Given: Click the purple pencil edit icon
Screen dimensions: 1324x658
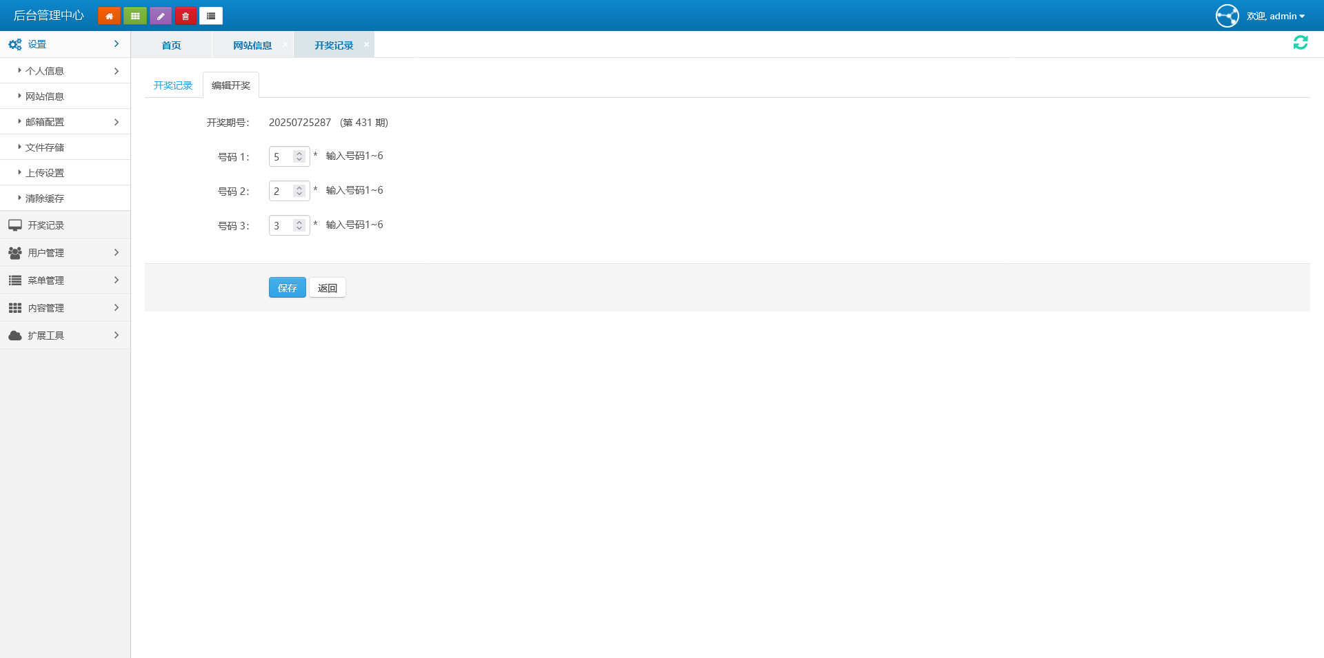Looking at the screenshot, I should [160, 16].
